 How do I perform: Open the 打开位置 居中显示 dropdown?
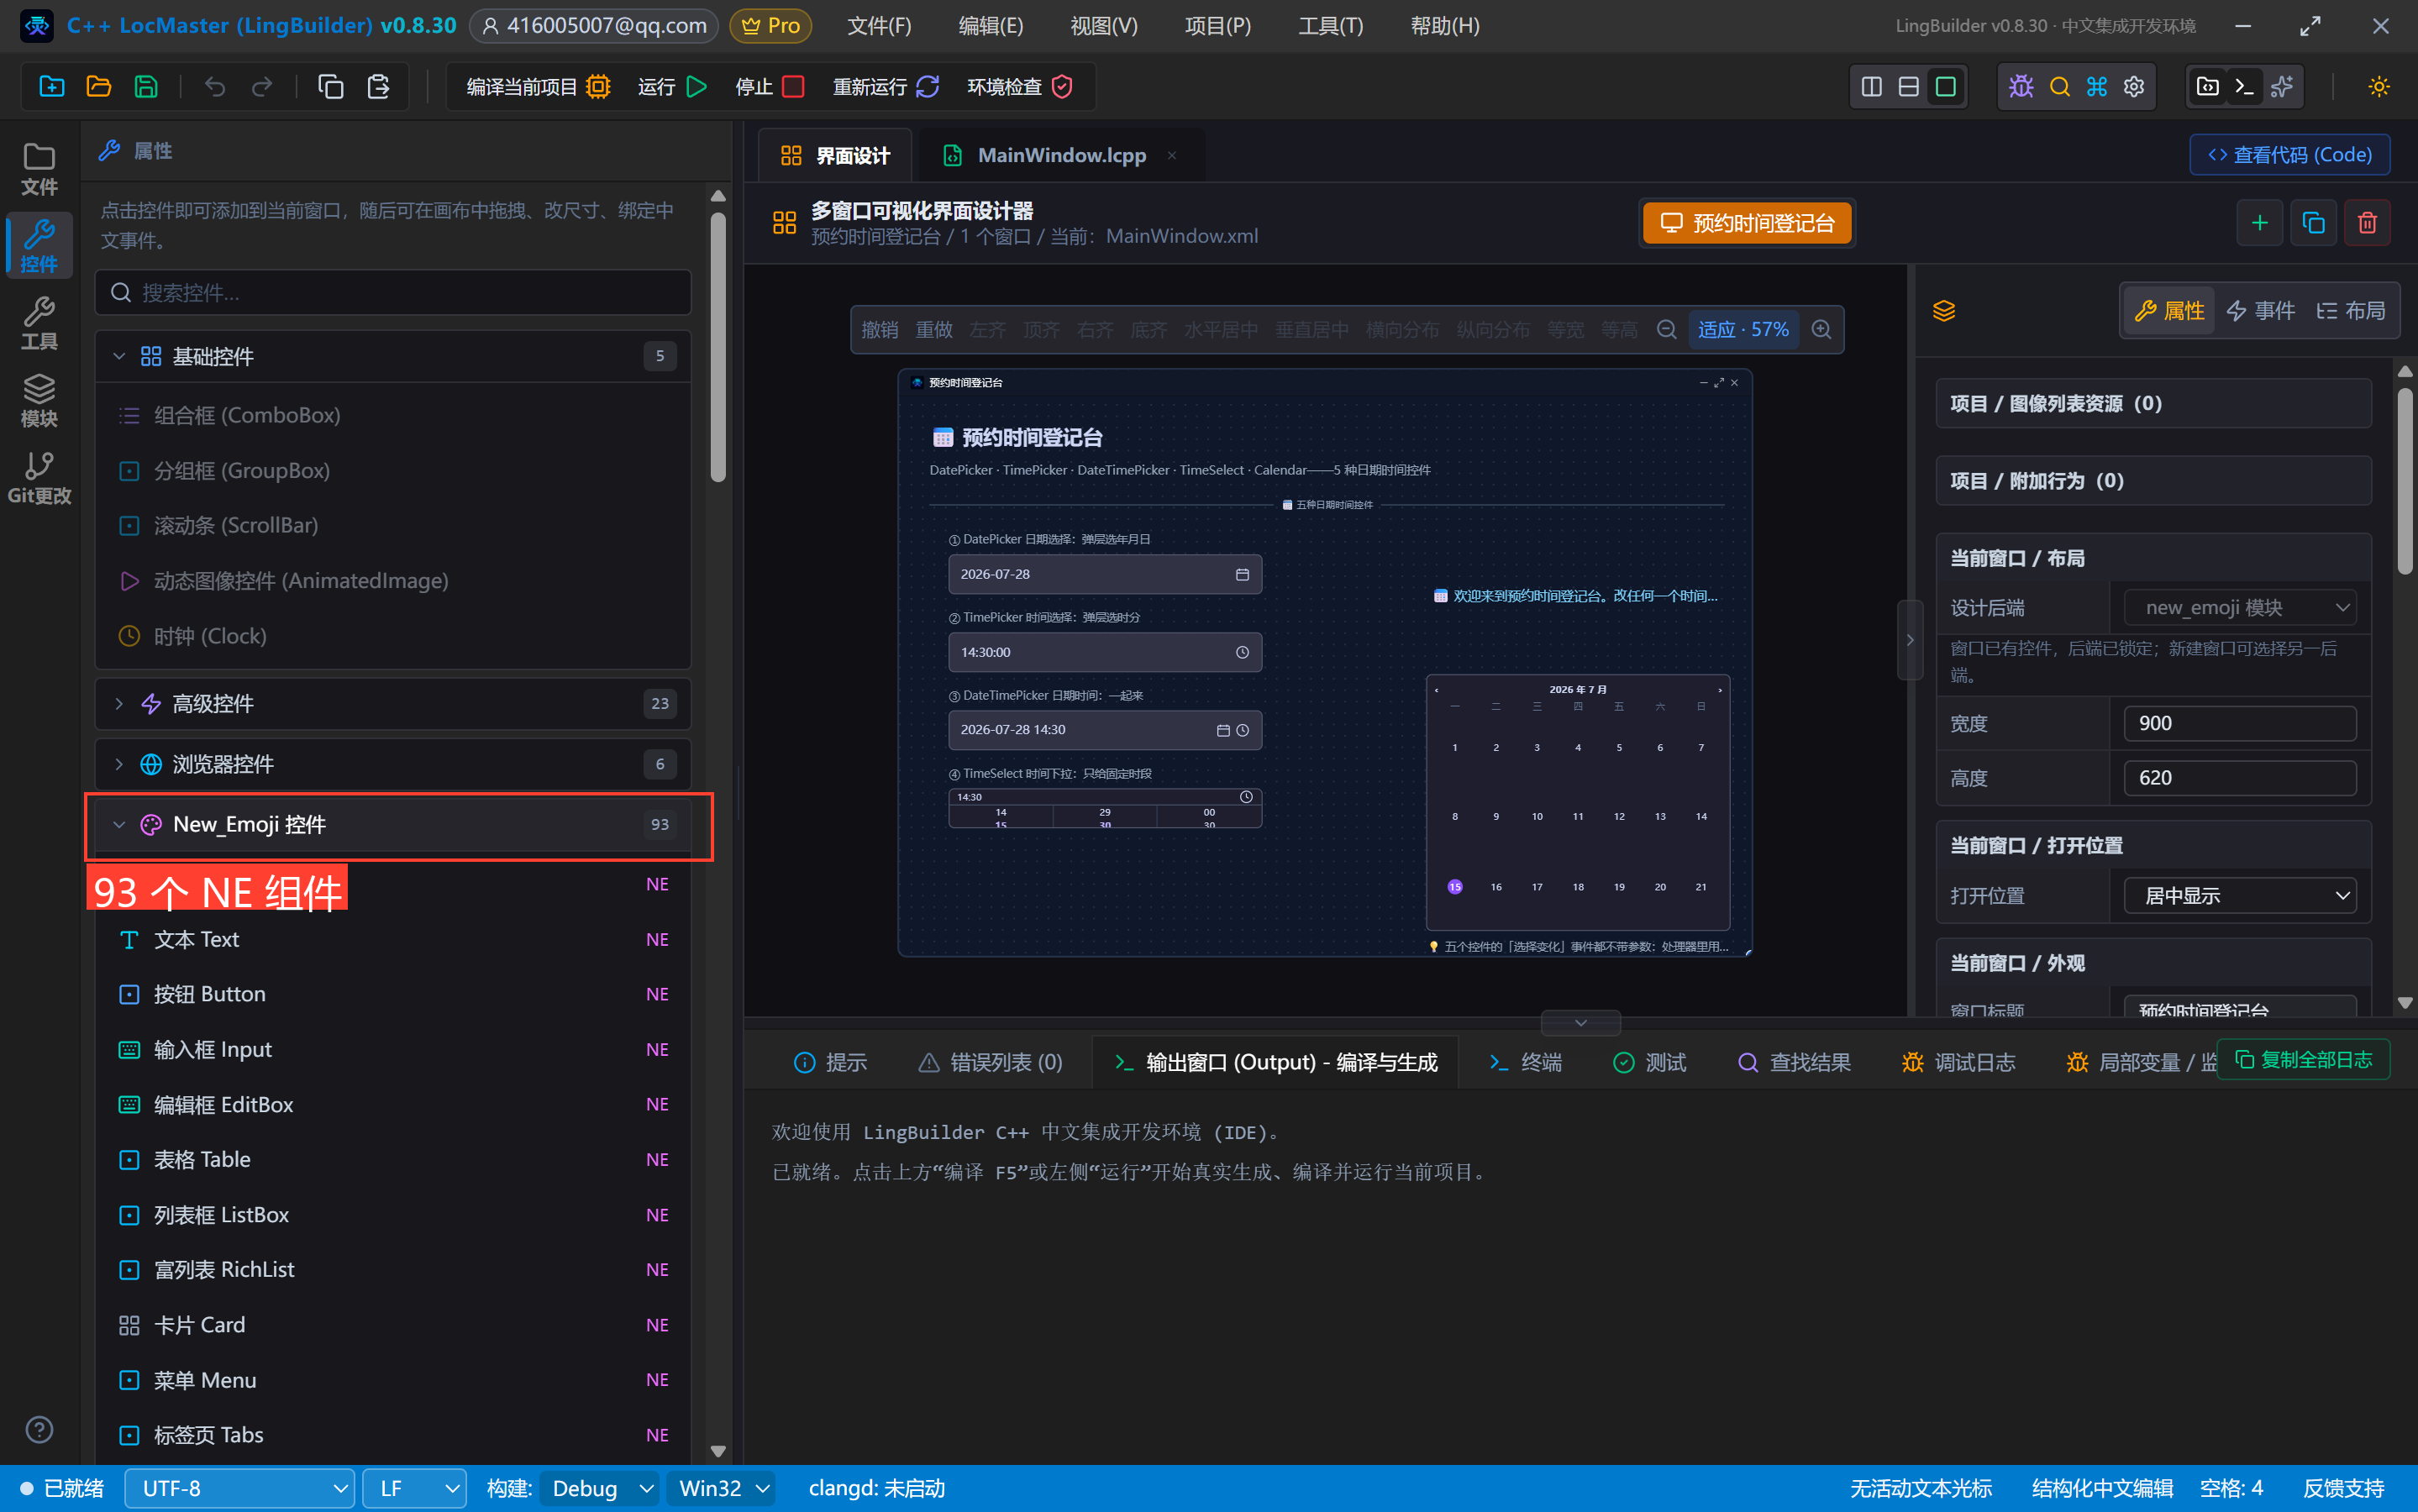click(2239, 895)
